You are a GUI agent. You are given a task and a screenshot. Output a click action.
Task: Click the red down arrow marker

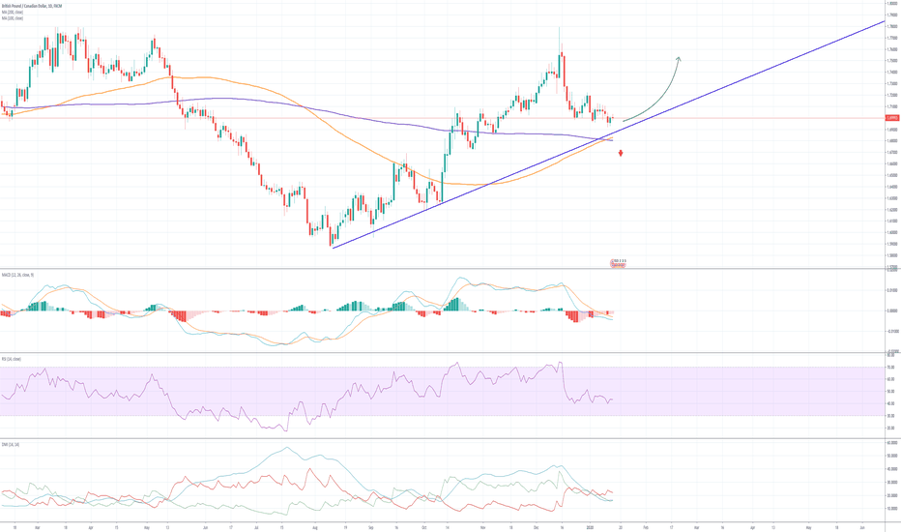pos(621,153)
